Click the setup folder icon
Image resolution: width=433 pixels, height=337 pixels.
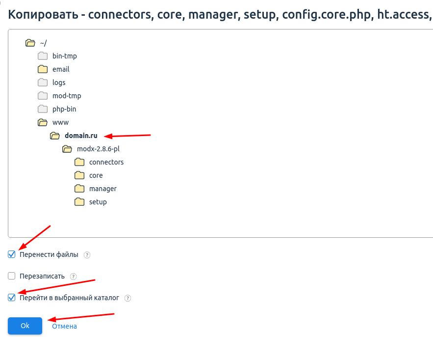click(x=79, y=202)
